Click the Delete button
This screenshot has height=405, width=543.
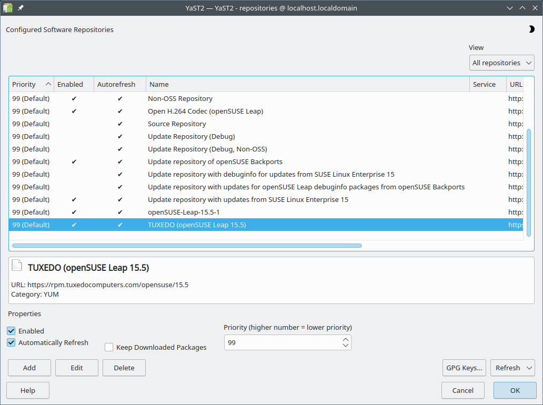[x=124, y=368]
